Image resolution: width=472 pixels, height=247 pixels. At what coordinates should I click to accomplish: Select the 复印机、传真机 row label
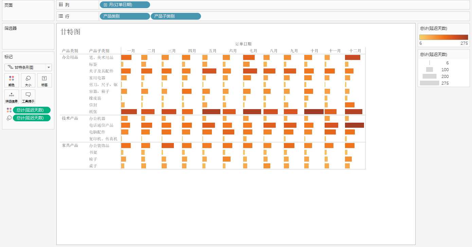tap(103, 139)
